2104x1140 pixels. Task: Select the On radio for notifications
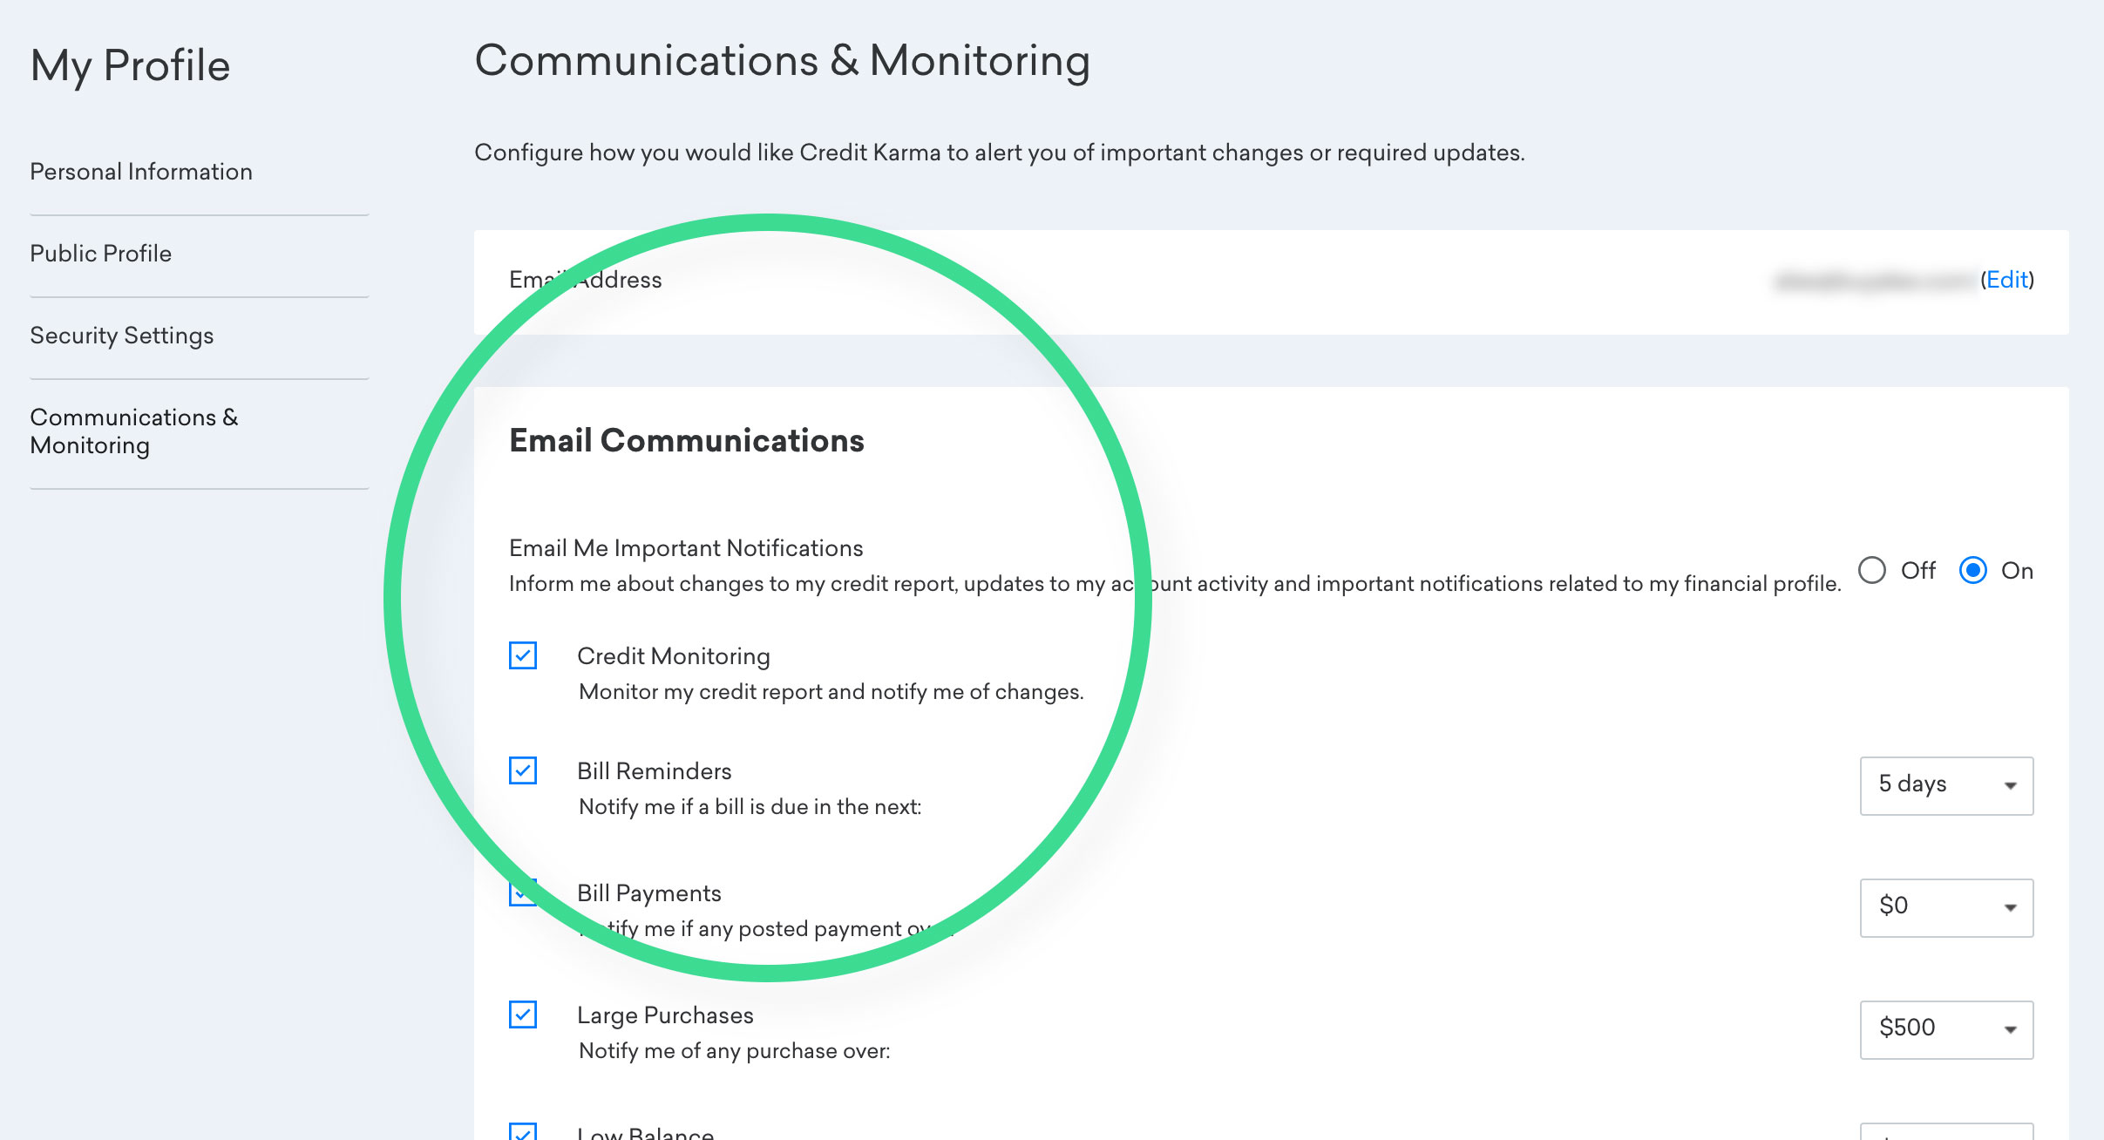(x=1973, y=571)
